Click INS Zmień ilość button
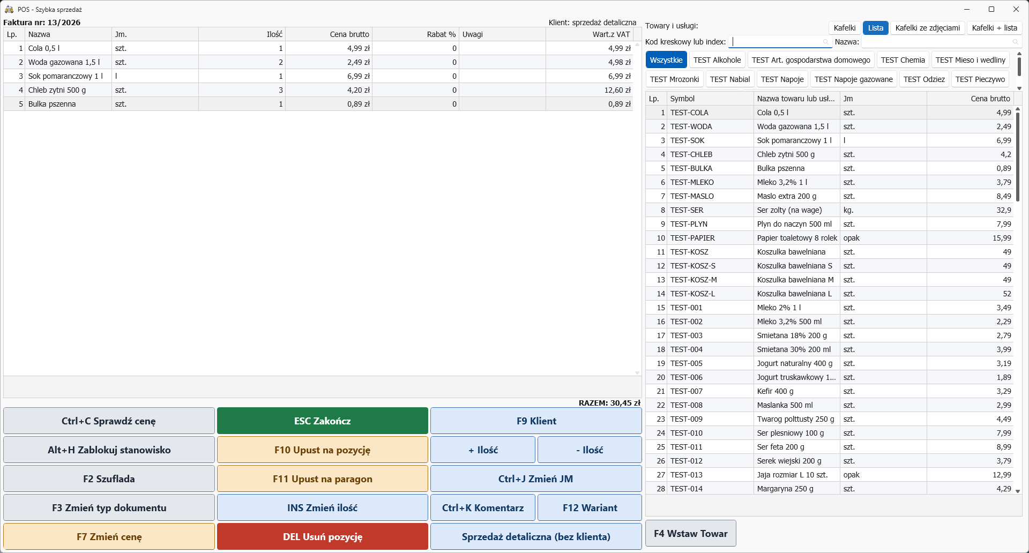Image resolution: width=1029 pixels, height=553 pixels. point(323,508)
